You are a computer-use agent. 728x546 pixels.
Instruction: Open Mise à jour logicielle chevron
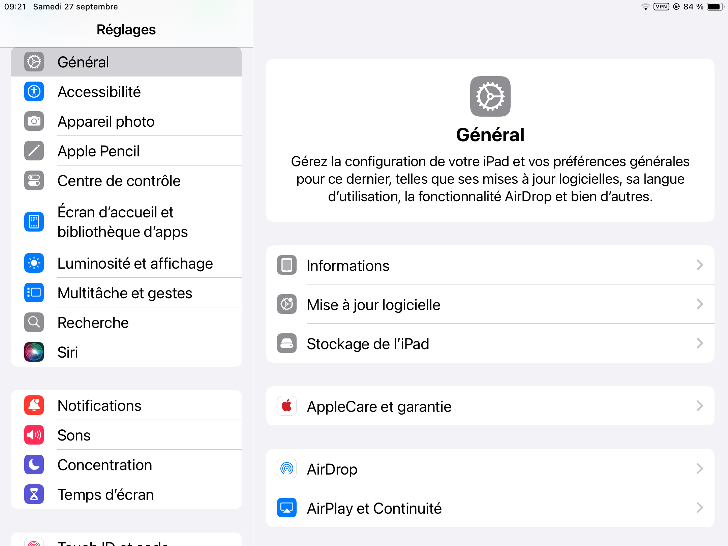point(700,304)
